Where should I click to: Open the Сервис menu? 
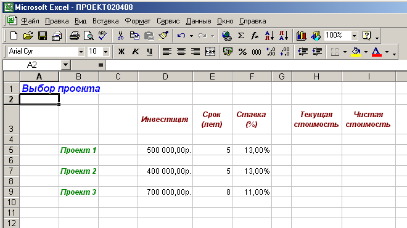click(168, 21)
